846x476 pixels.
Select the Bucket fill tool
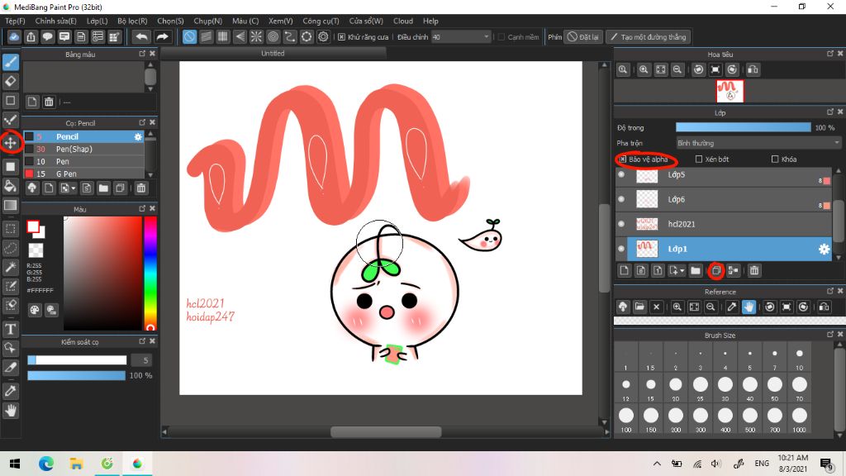tap(11, 186)
